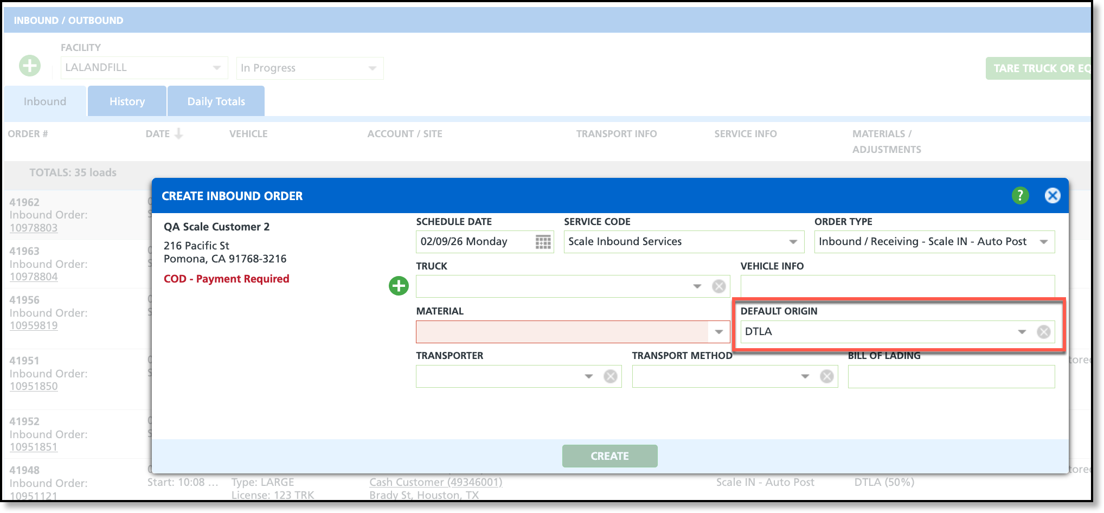This screenshot has width=1104, height=513.
Task: Expand the Default Origin dropdown arrow
Action: coord(1022,332)
